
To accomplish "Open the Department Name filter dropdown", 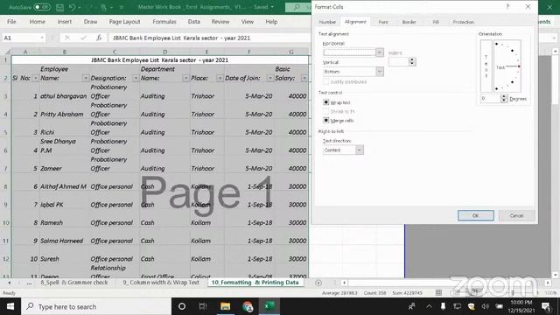I will (x=185, y=78).
